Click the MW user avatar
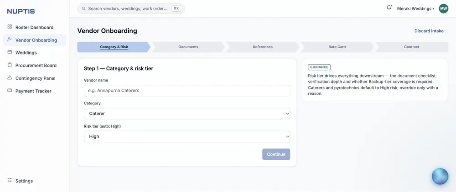The height and width of the screenshot is (192, 456). [444, 8]
